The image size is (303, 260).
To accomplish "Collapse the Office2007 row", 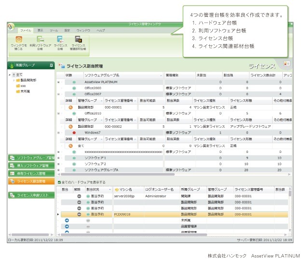I will pyautogui.click(x=58, y=94).
